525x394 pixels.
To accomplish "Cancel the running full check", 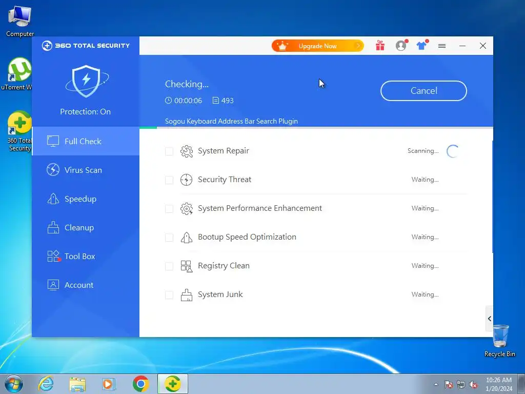I will 423,91.
